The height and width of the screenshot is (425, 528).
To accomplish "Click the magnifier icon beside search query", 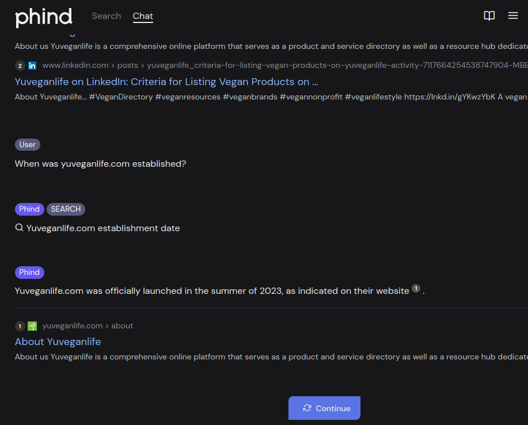I will point(19,228).
